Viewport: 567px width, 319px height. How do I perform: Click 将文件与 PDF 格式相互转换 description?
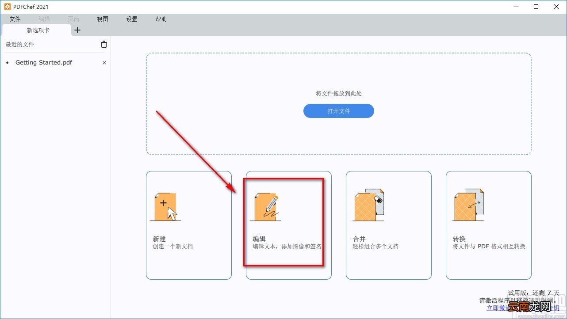(x=489, y=247)
